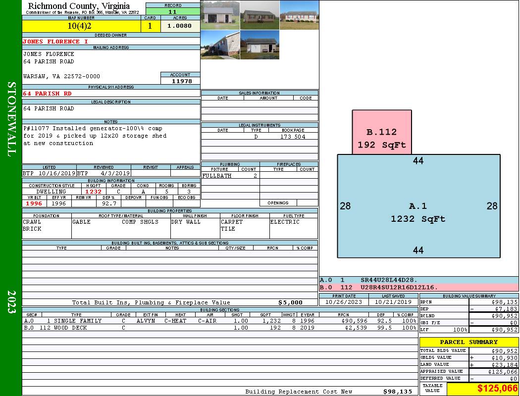Image resolution: width=520 pixels, height=396 pixels.
Task: Click deeded owner JONES FLORENCE I
Action: [55, 42]
